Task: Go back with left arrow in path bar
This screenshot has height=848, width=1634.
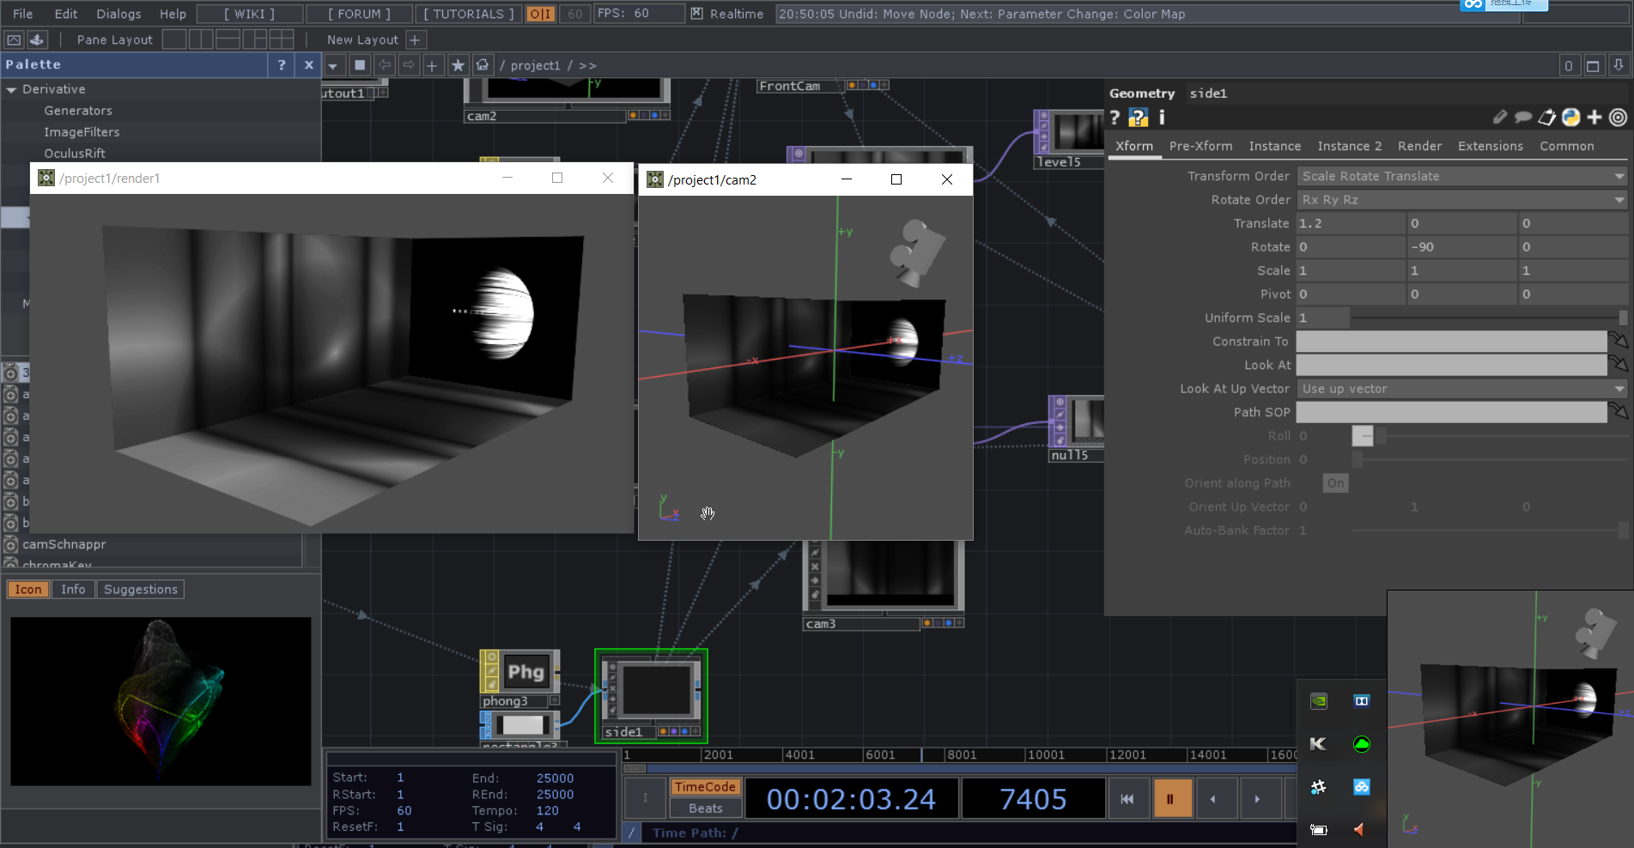Action: pos(385,65)
